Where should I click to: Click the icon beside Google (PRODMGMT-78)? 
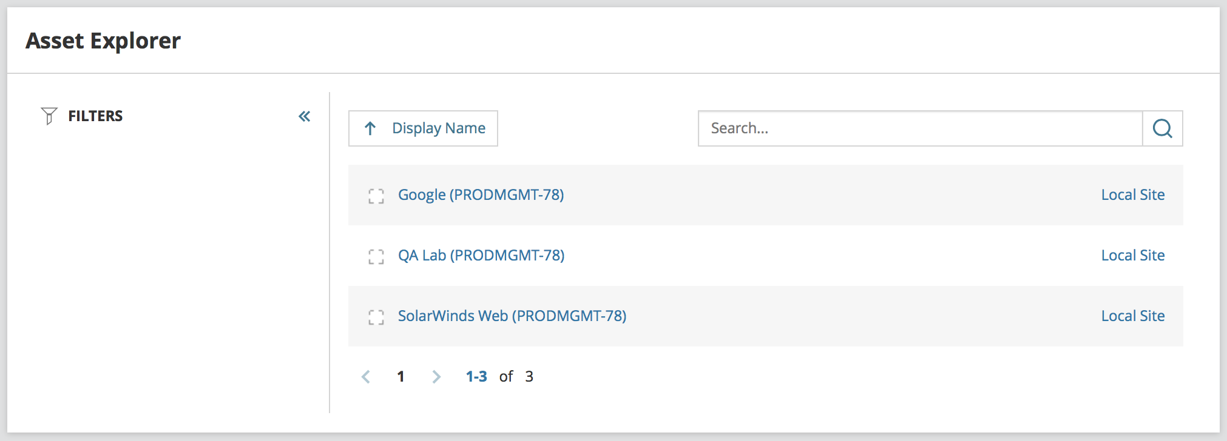point(376,196)
